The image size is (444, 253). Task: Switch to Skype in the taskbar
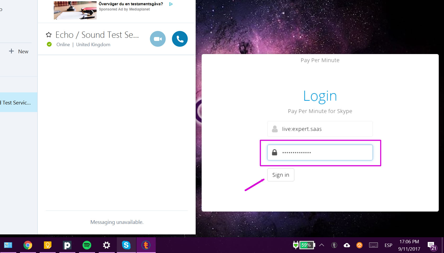pos(126,245)
